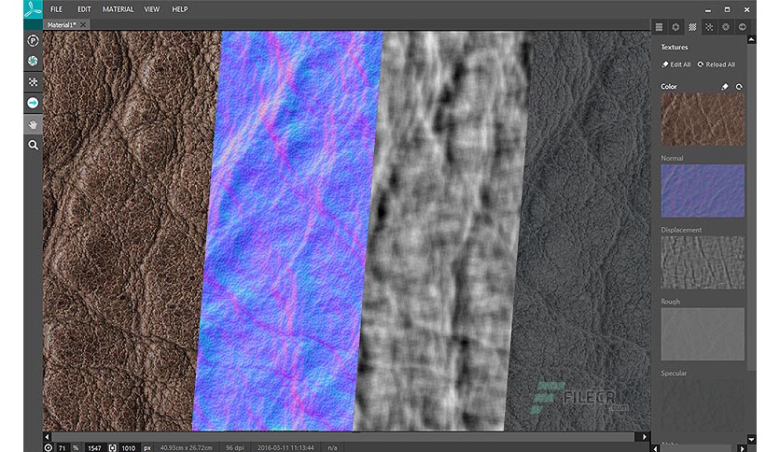Click the reload icon beside Color
The width and height of the screenshot is (780, 452).
[739, 87]
